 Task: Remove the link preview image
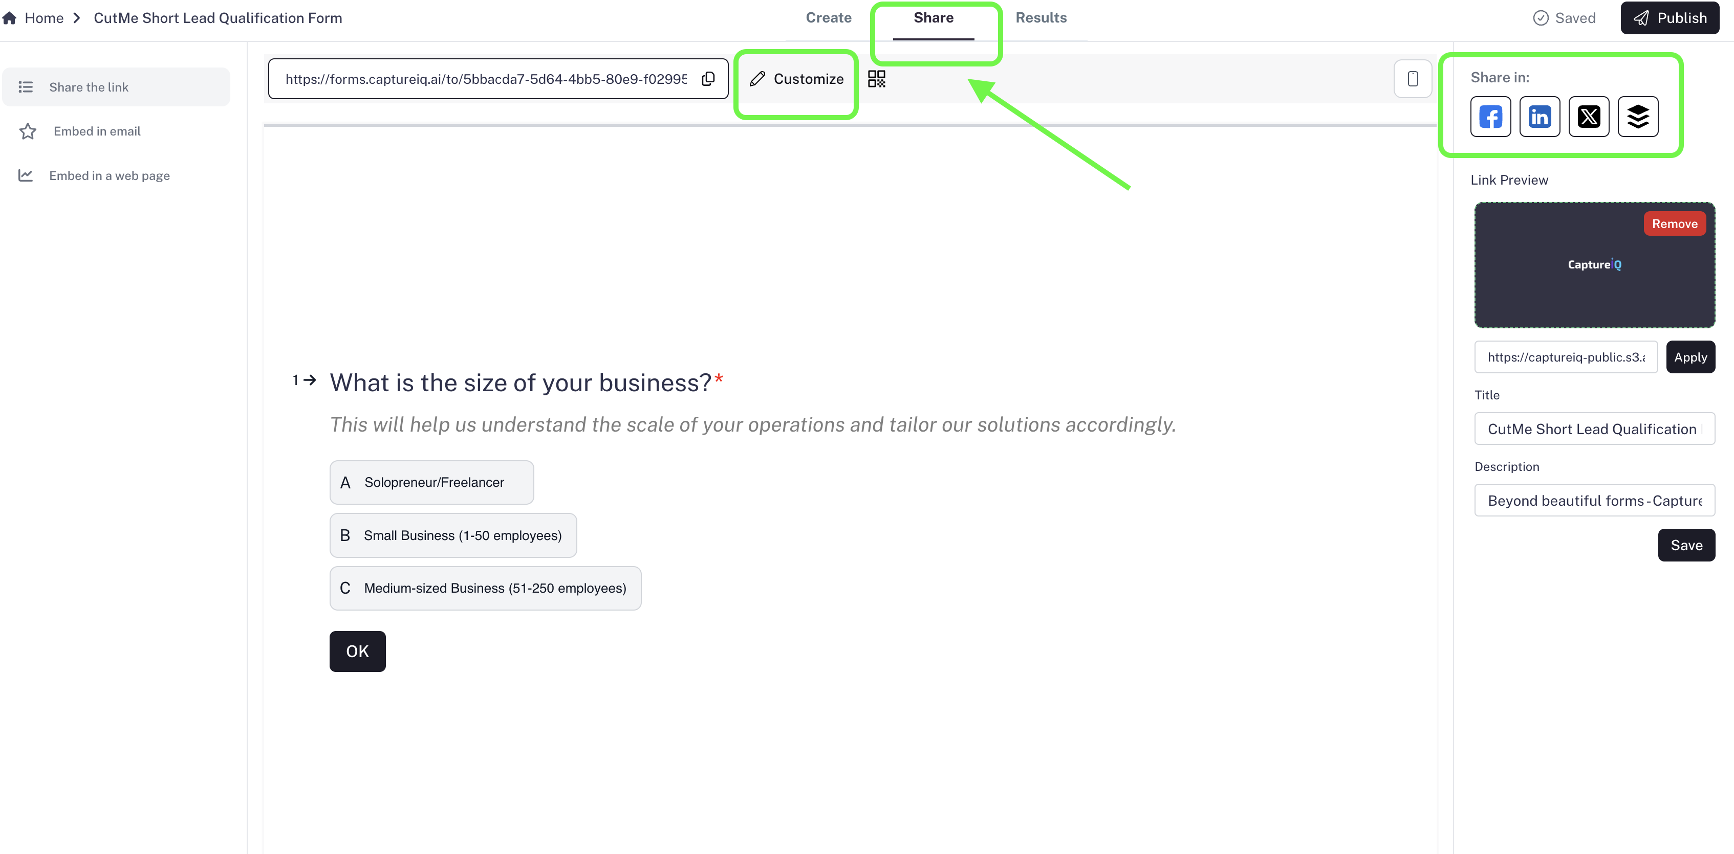[x=1675, y=223]
